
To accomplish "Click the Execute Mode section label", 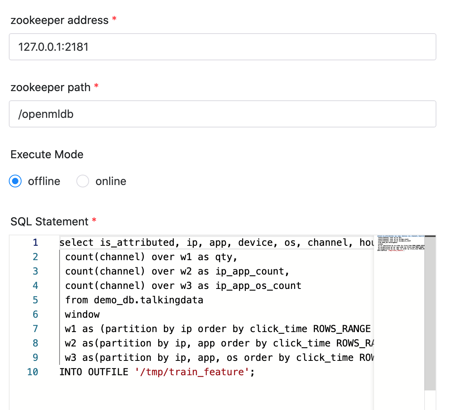I will point(46,154).
